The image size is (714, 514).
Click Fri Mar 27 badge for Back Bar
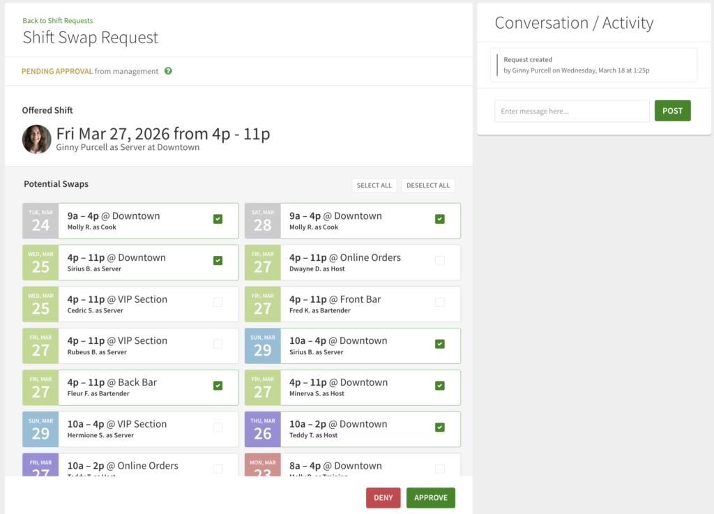point(40,387)
